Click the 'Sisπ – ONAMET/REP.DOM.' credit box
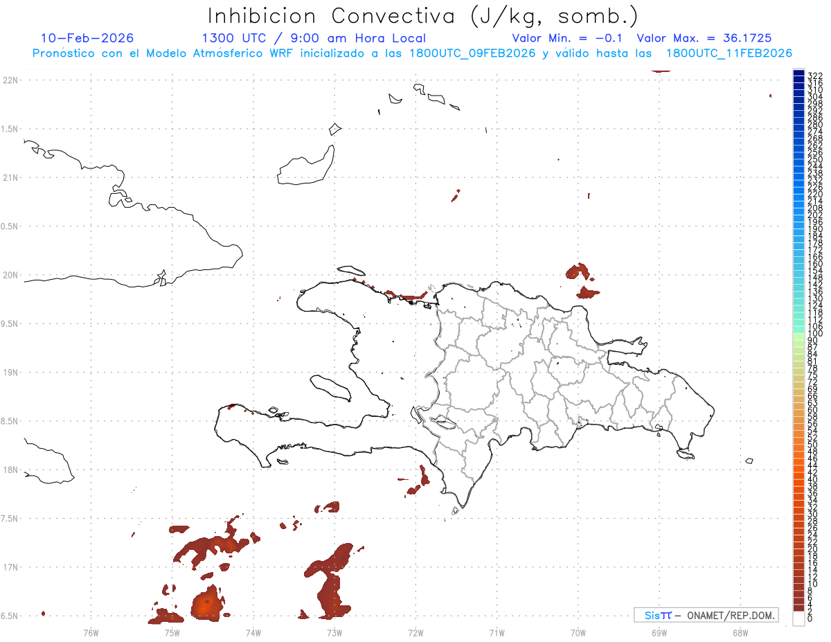 (x=706, y=615)
